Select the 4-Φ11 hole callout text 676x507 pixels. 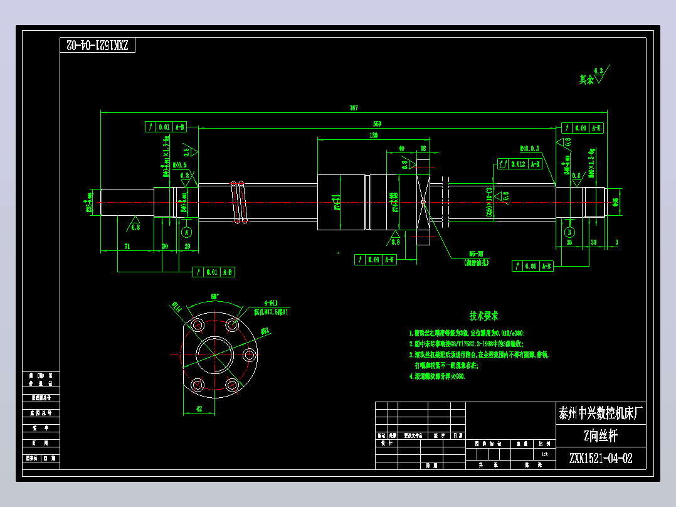(271, 303)
